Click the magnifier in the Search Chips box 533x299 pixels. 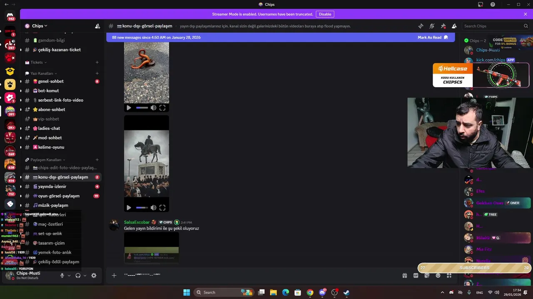(x=526, y=26)
